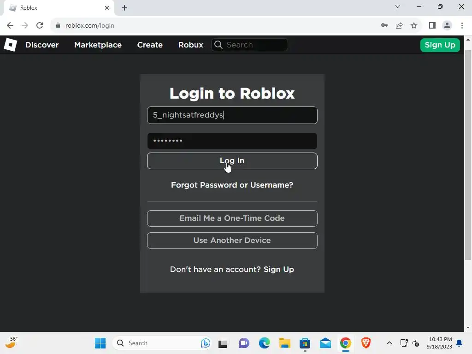The width and height of the screenshot is (472, 354).
Task: Open a new browser tab
Action: tap(124, 8)
